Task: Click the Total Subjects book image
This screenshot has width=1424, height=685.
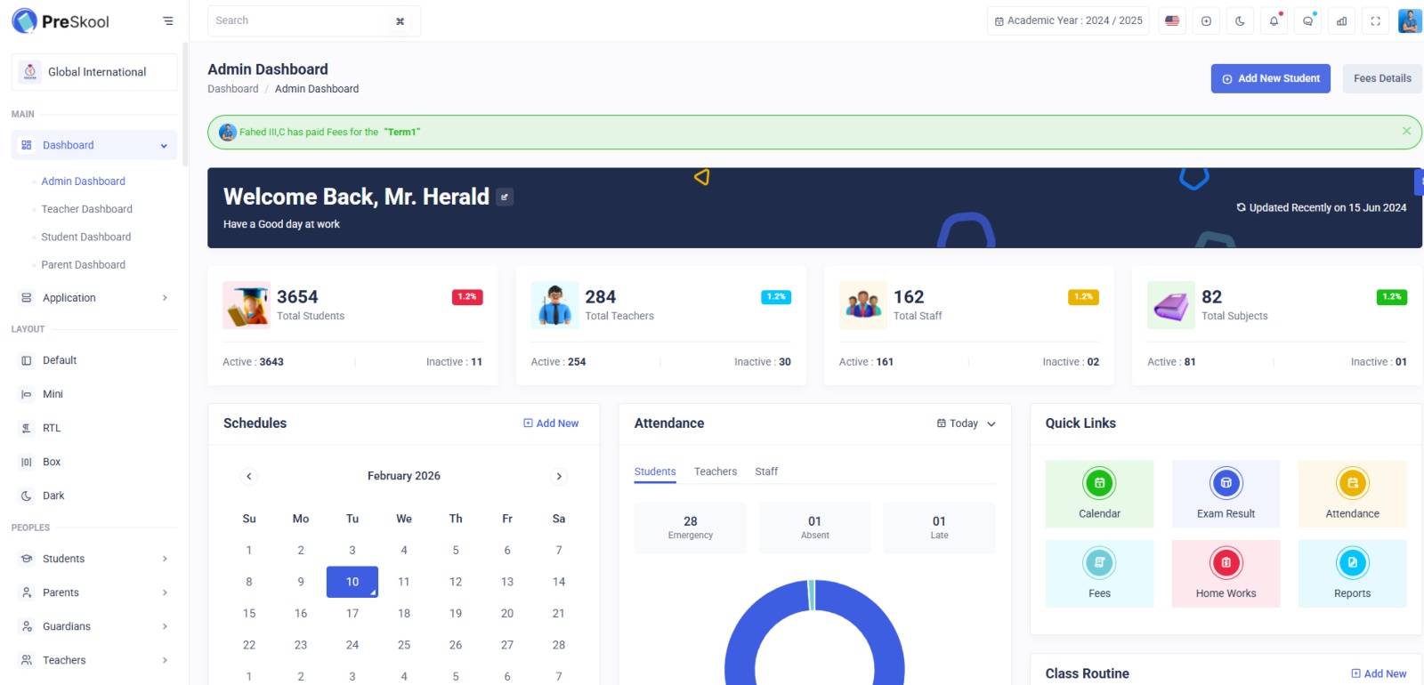Action: pos(1171,305)
